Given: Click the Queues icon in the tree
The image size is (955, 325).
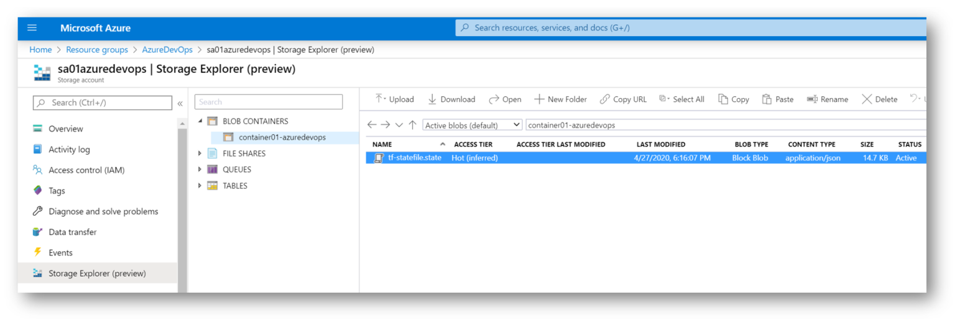Looking at the screenshot, I should click(x=212, y=170).
